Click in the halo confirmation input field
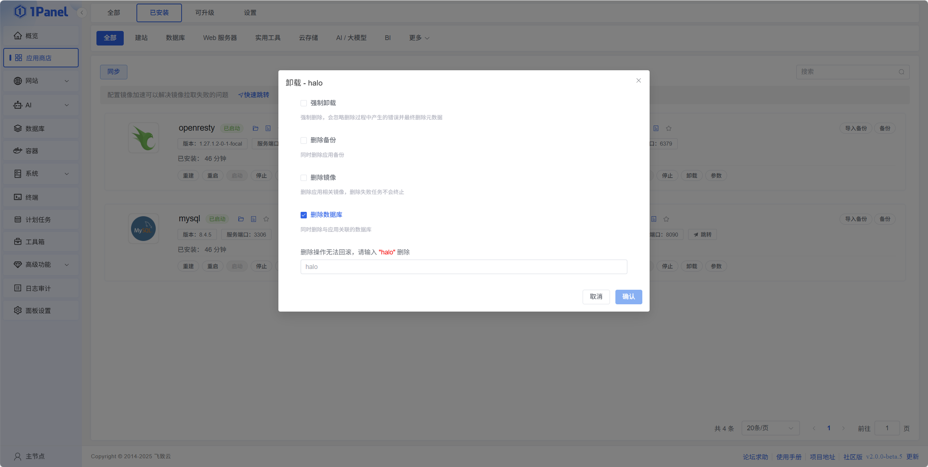Screen dimensions: 928x467 (x=464, y=267)
